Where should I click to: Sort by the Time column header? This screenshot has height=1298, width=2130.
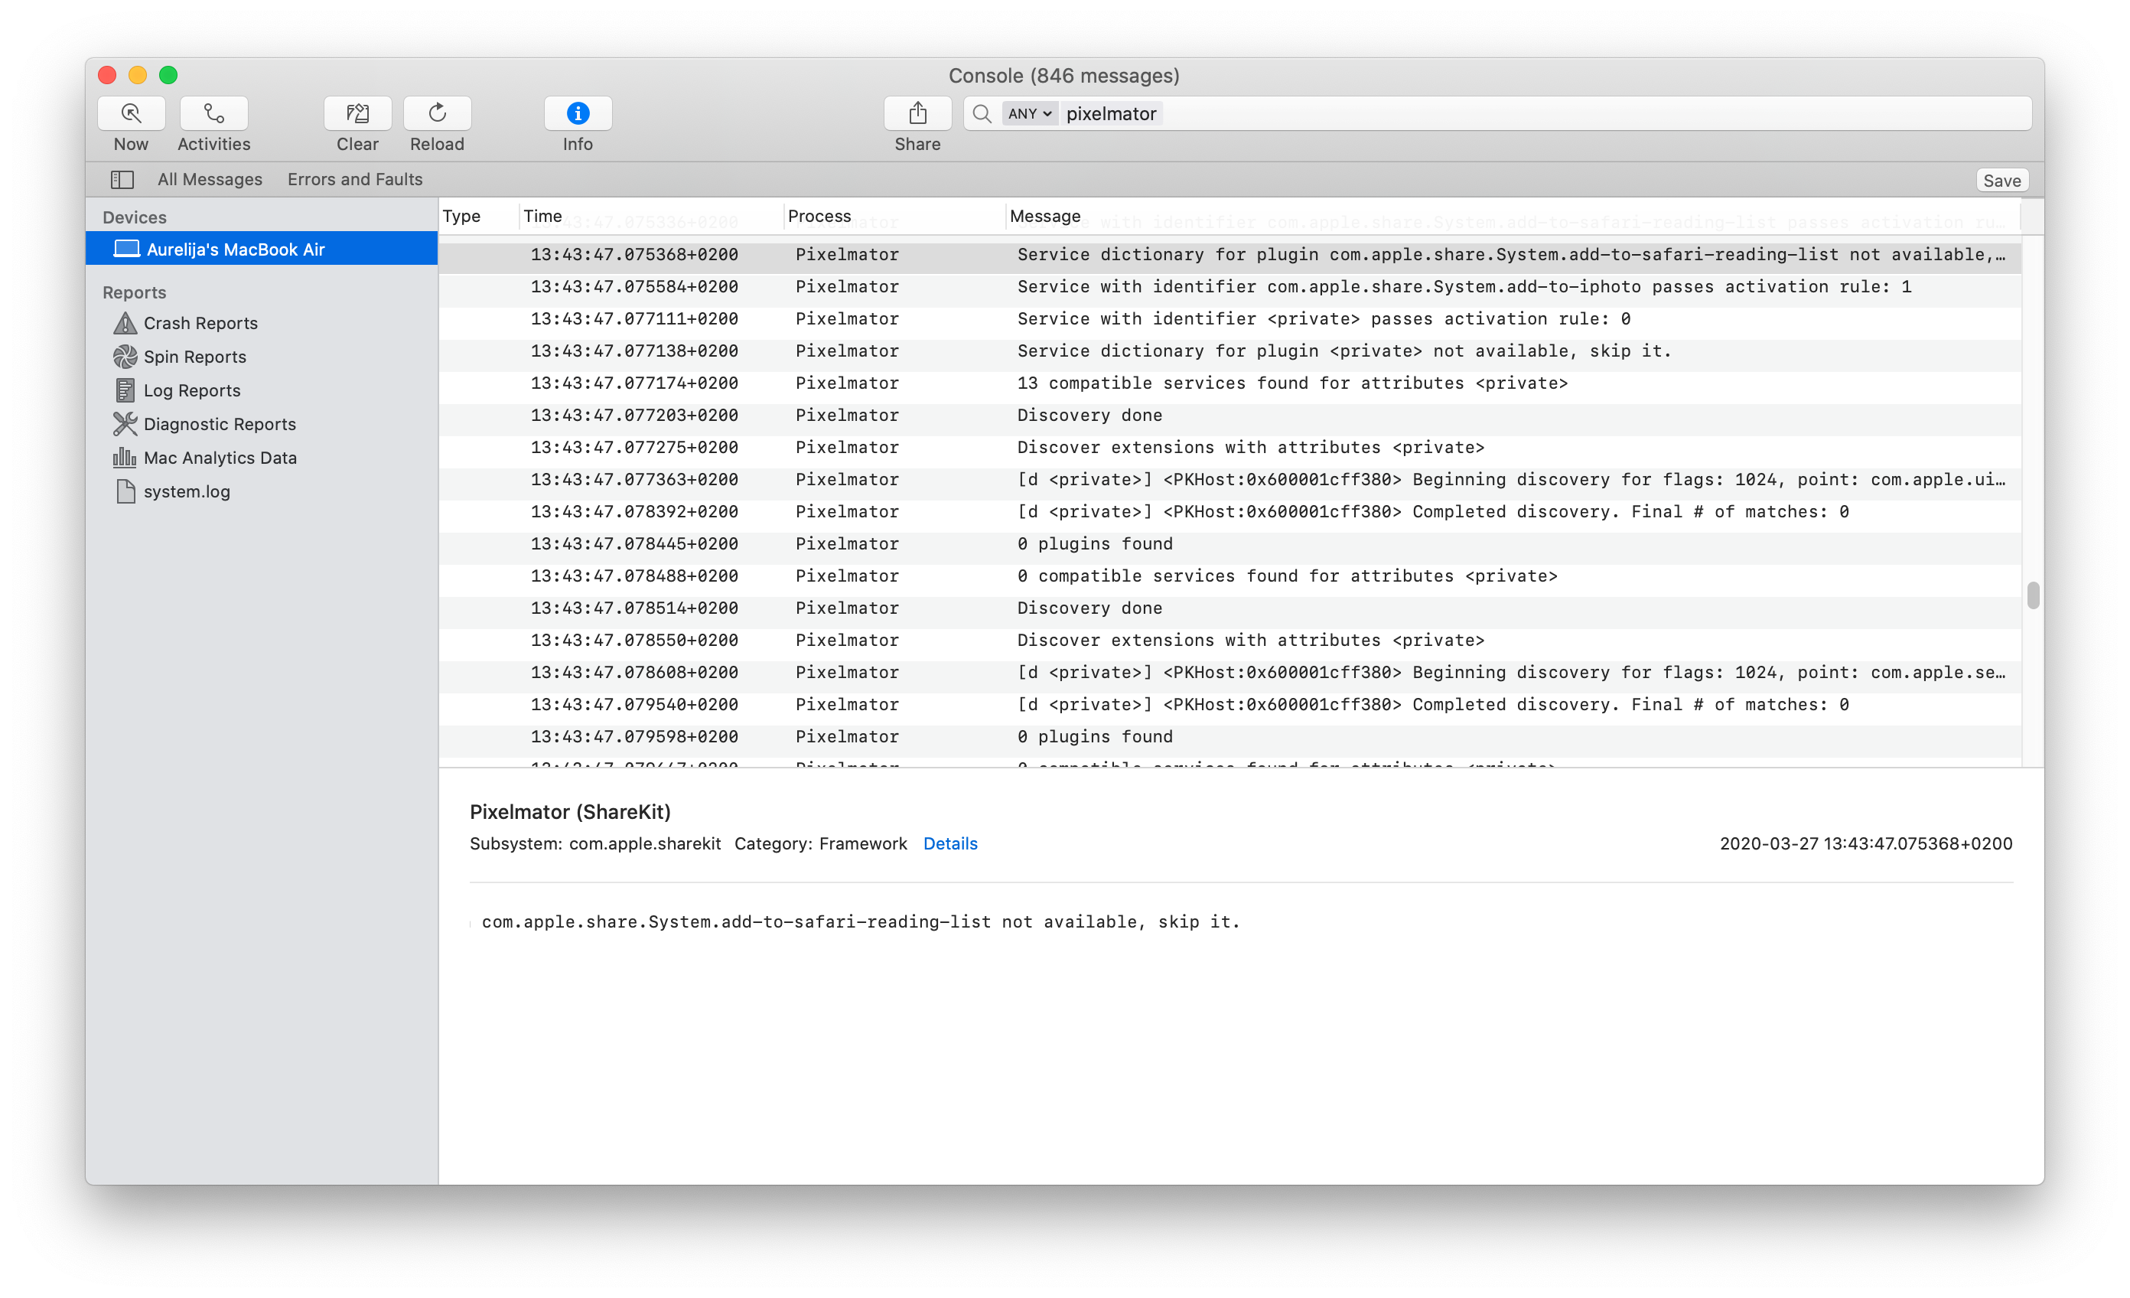click(x=543, y=216)
